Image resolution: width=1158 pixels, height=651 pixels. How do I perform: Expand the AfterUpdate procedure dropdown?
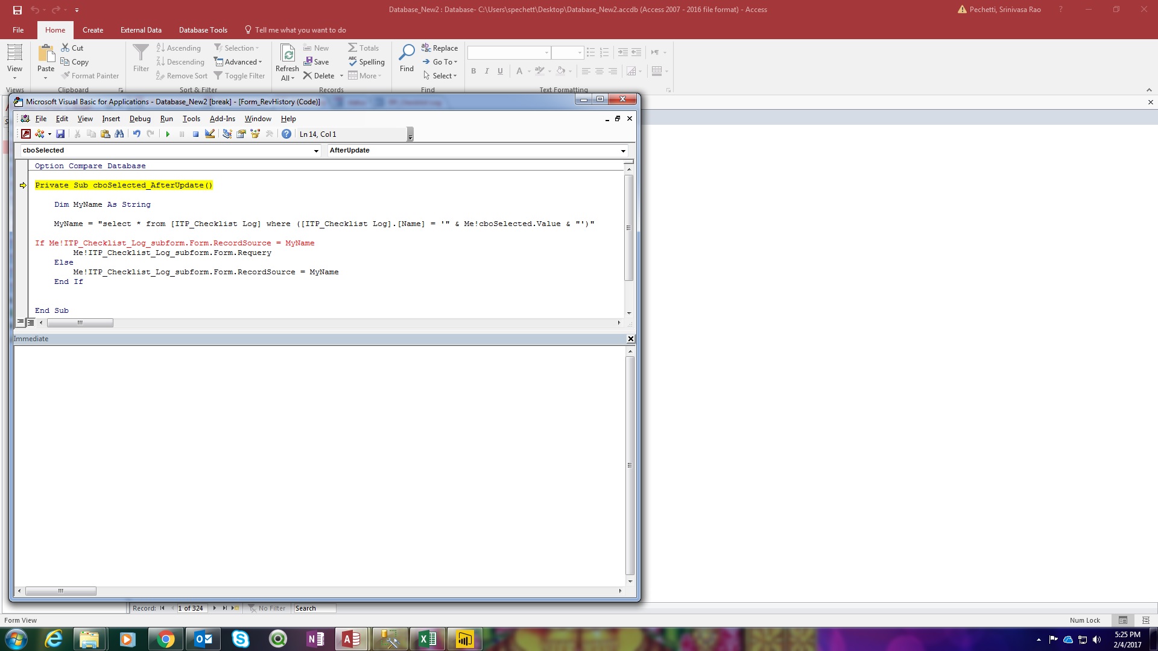tap(623, 151)
